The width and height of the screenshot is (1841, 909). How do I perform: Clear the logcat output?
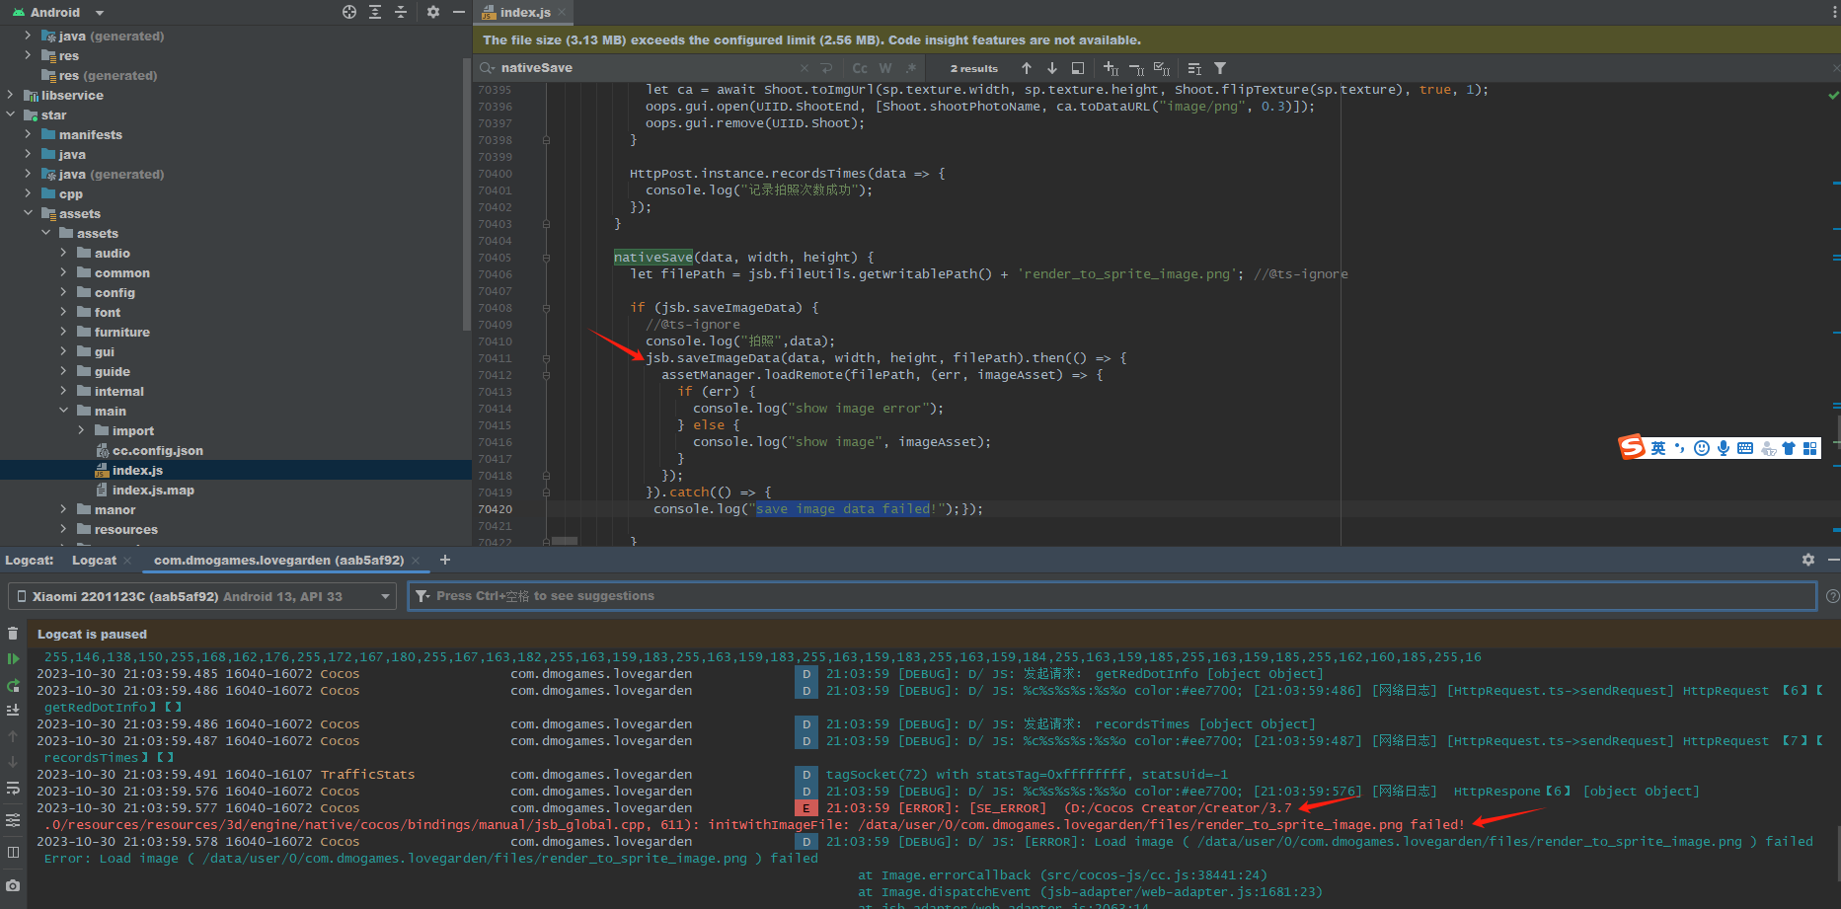pos(13,633)
